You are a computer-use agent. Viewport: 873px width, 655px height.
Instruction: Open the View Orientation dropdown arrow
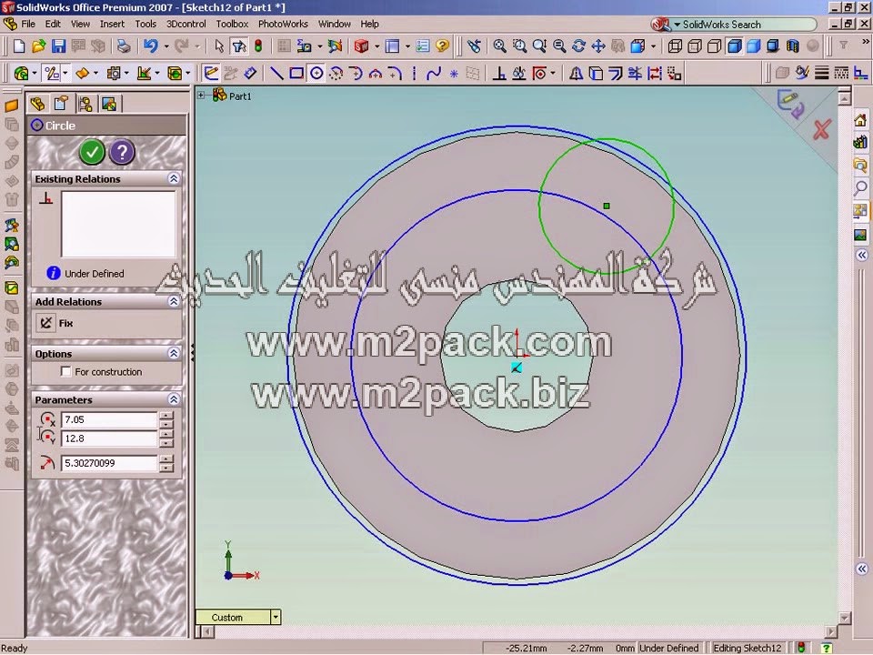(x=653, y=46)
